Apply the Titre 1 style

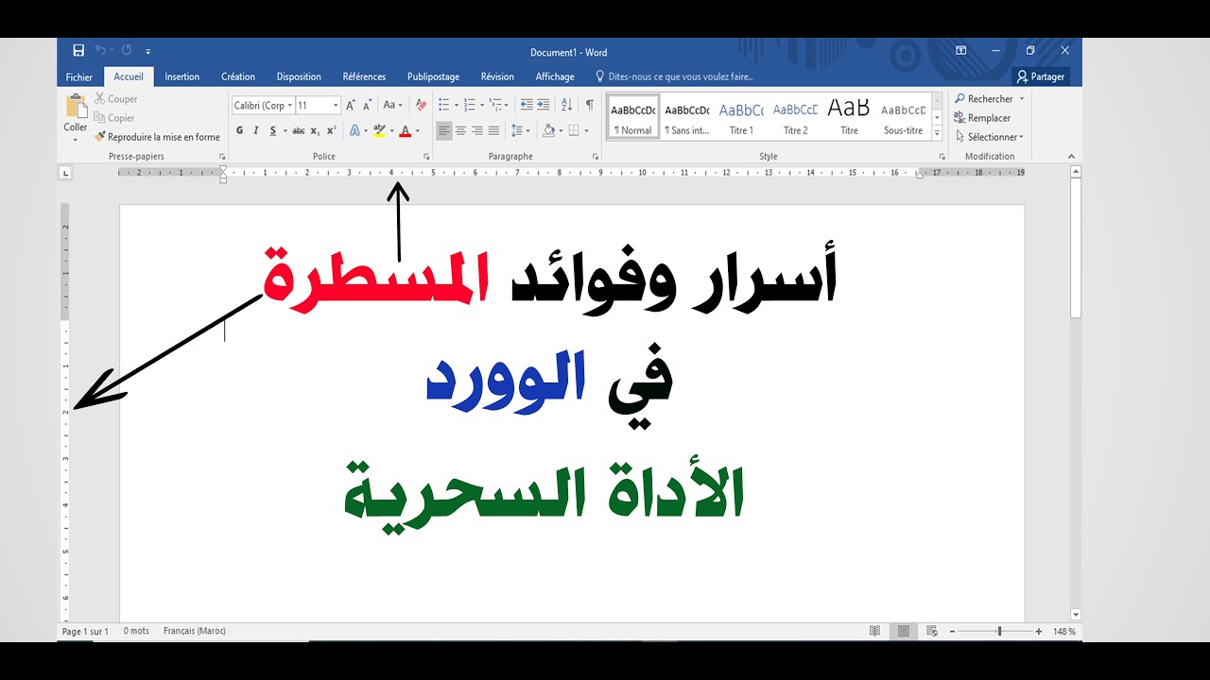[x=741, y=116]
